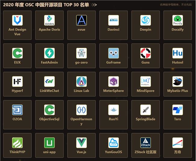Click the Hutool Hu icon

pos(178,53)
